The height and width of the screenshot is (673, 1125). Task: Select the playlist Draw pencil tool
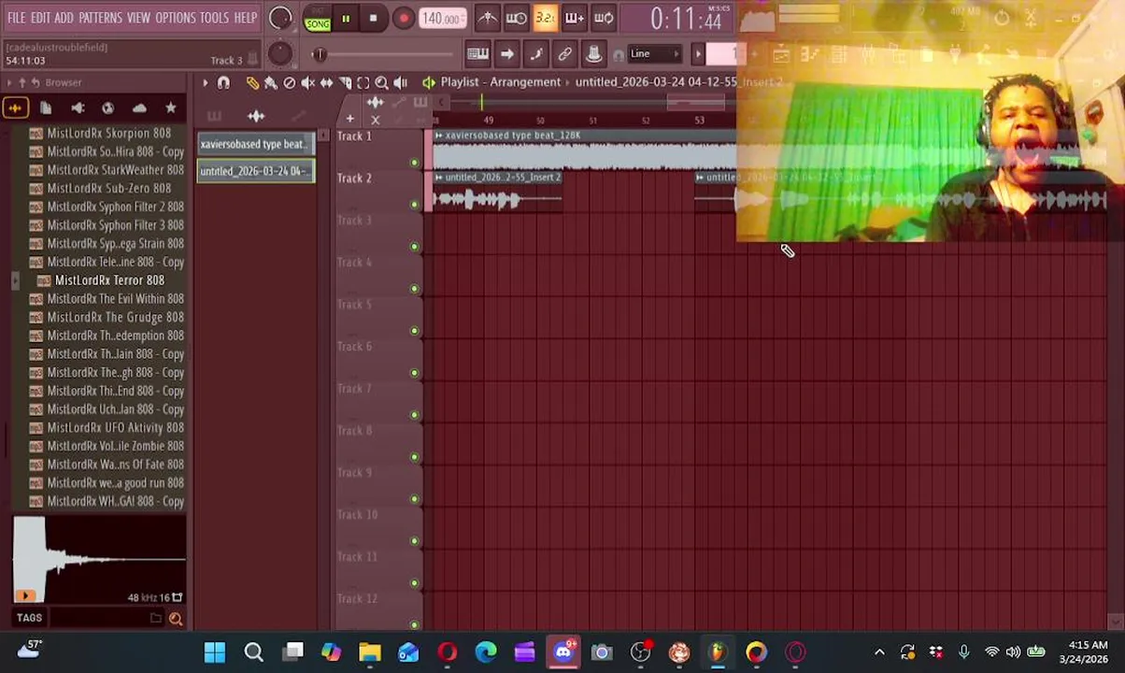point(252,83)
